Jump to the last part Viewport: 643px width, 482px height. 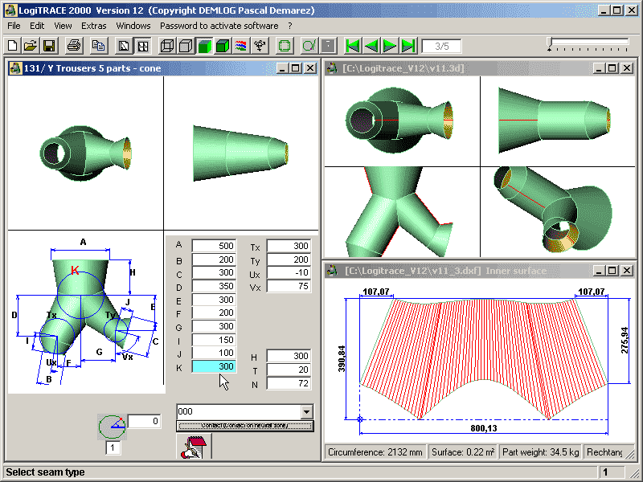[408, 46]
